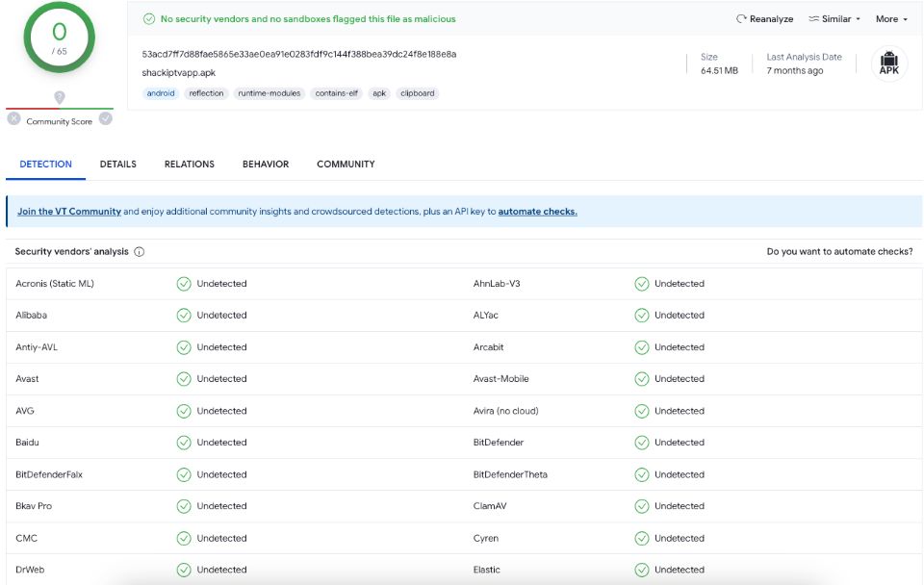Open the COMMUNITY tab

tap(346, 164)
